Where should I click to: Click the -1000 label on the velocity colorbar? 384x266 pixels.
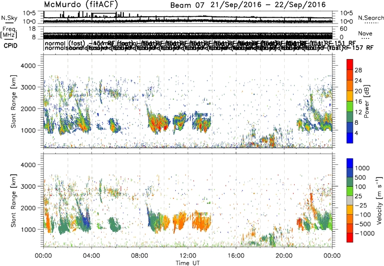[364, 233]
